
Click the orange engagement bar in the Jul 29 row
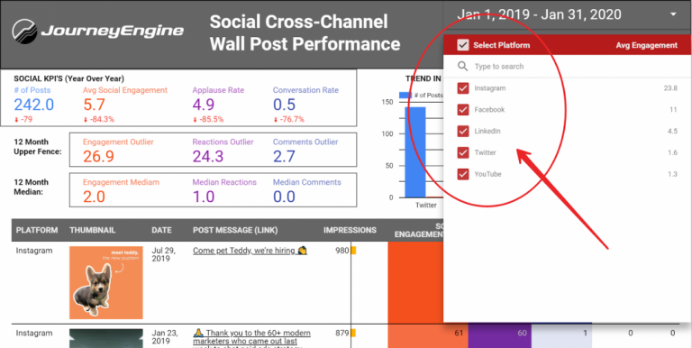tap(415, 283)
